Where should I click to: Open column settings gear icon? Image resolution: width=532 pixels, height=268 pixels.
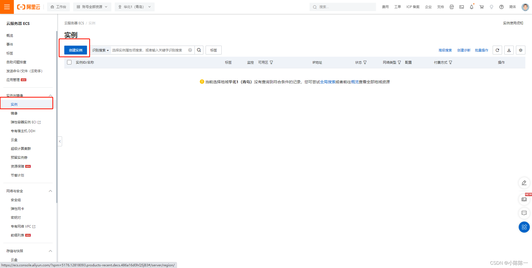(x=521, y=50)
